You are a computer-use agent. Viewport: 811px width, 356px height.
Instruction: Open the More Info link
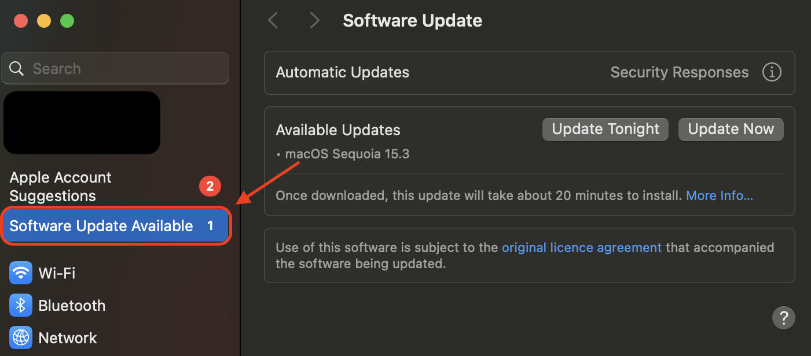tap(719, 195)
